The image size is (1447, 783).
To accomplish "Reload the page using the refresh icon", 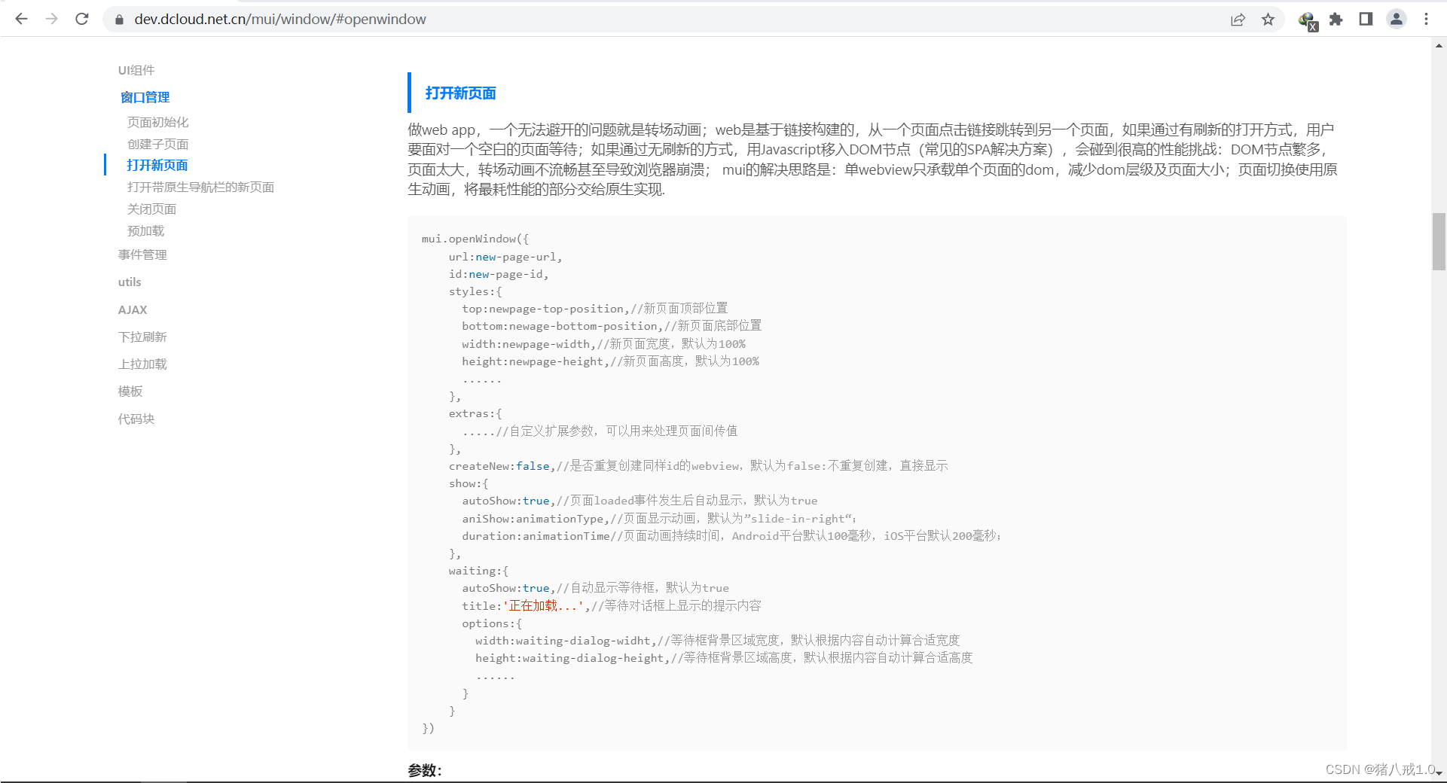I will pyautogui.click(x=81, y=19).
